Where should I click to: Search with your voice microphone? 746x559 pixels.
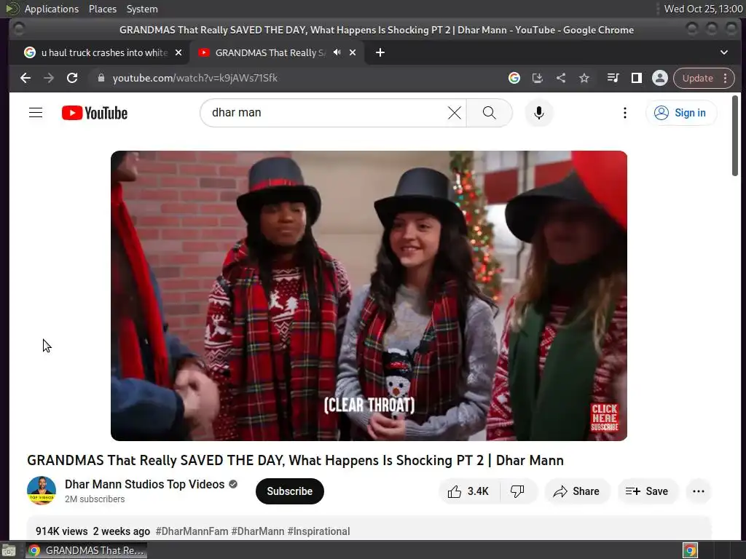538,113
